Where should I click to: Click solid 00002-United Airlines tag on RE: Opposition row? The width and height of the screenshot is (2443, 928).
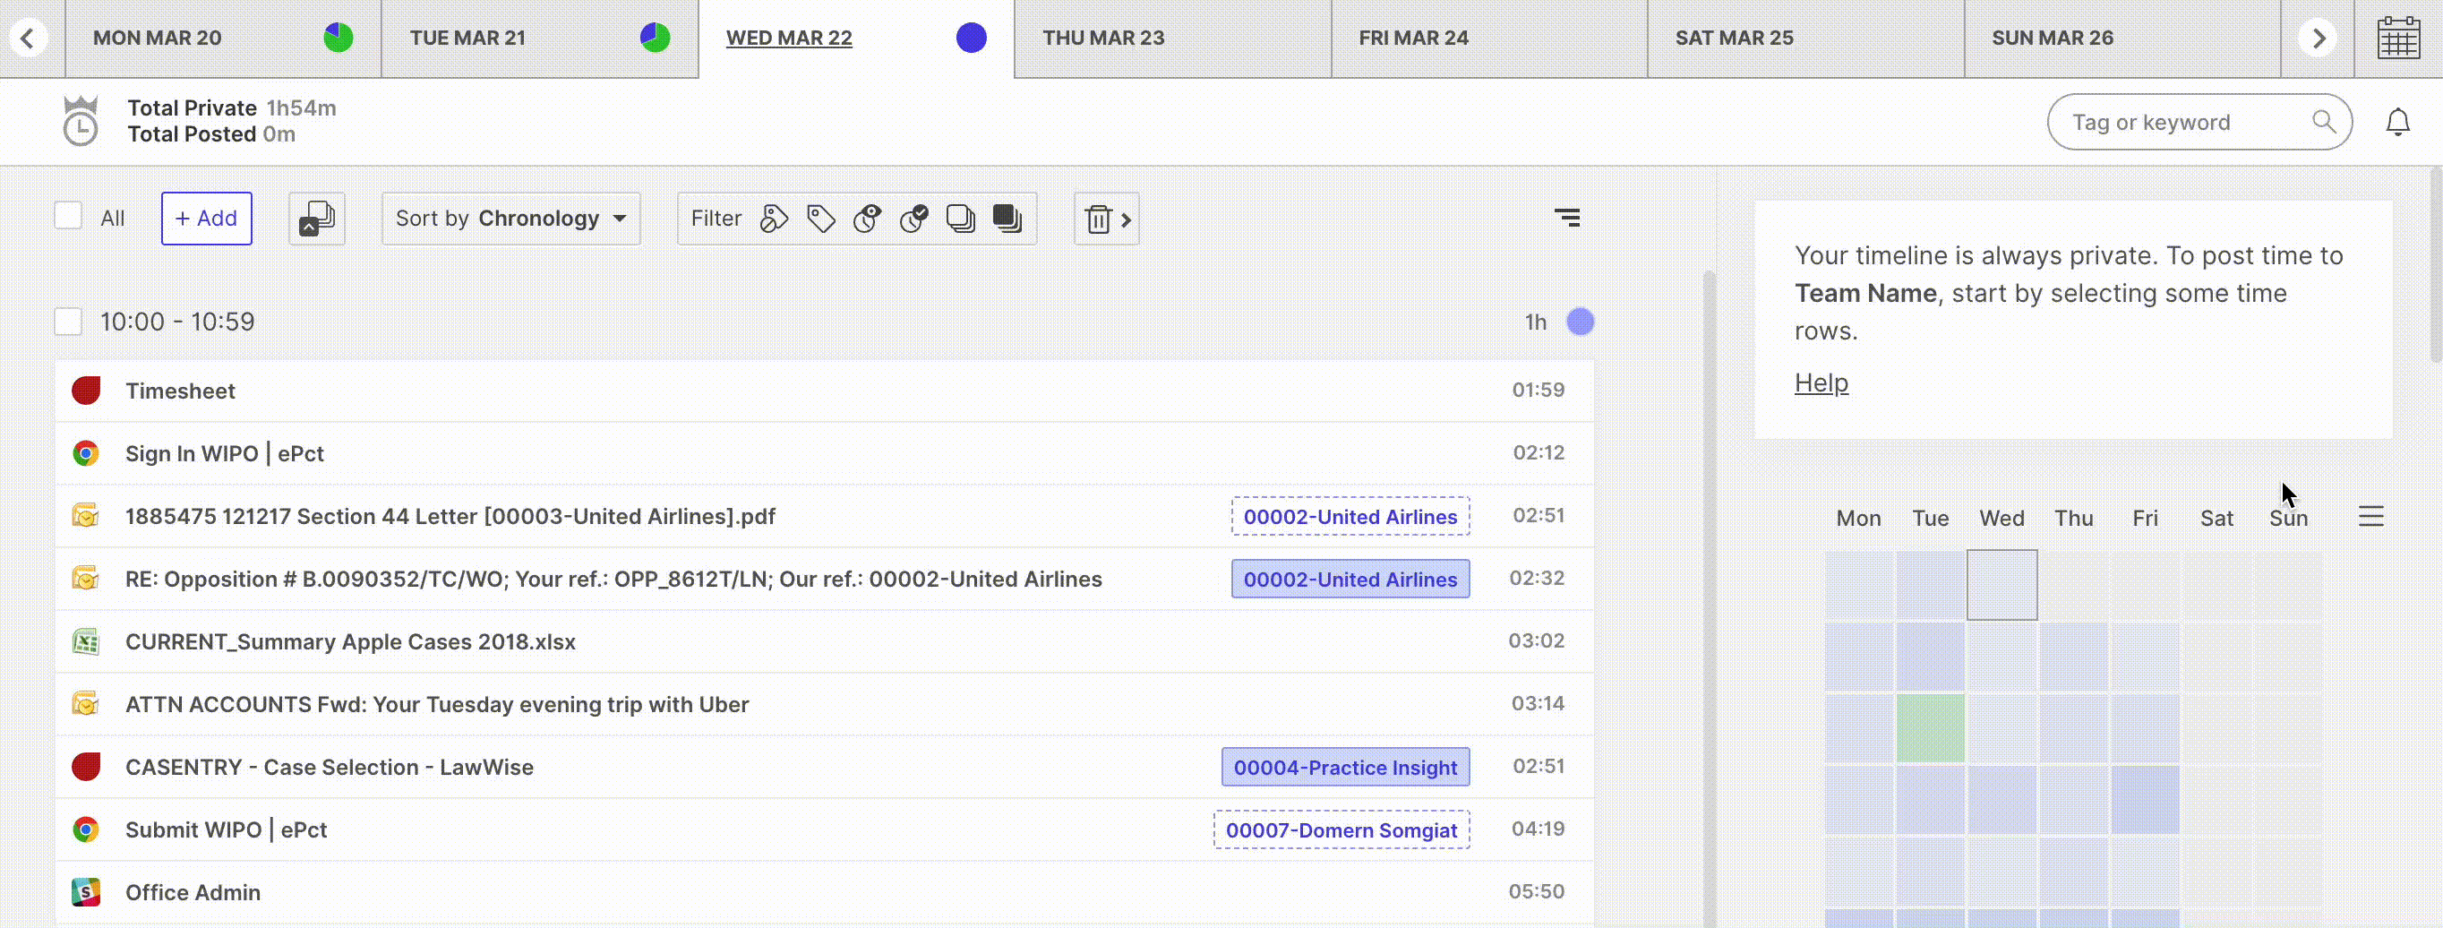tap(1350, 579)
